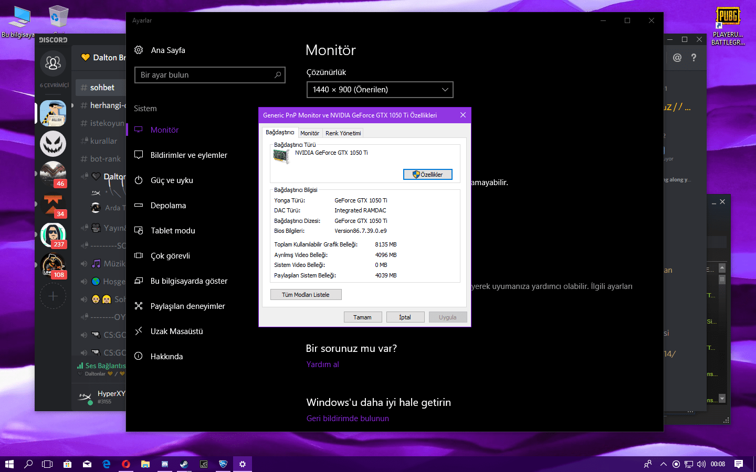
Task: Select the Bu bilgisayar desktop icon
Action: click(19, 22)
